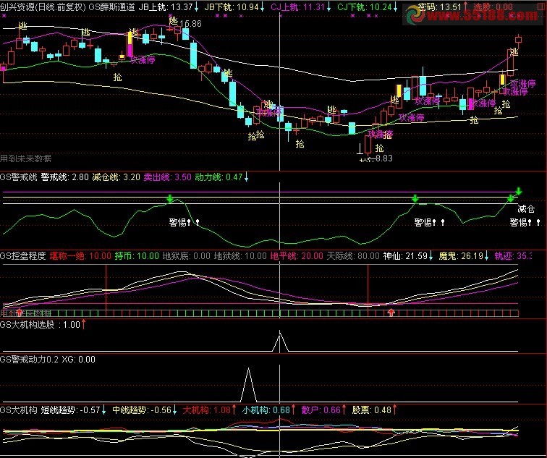This screenshot has width=547, height=458.
Task: Click the GS警戒动力0.2 XG: 0.00 label
Action: coord(48,360)
